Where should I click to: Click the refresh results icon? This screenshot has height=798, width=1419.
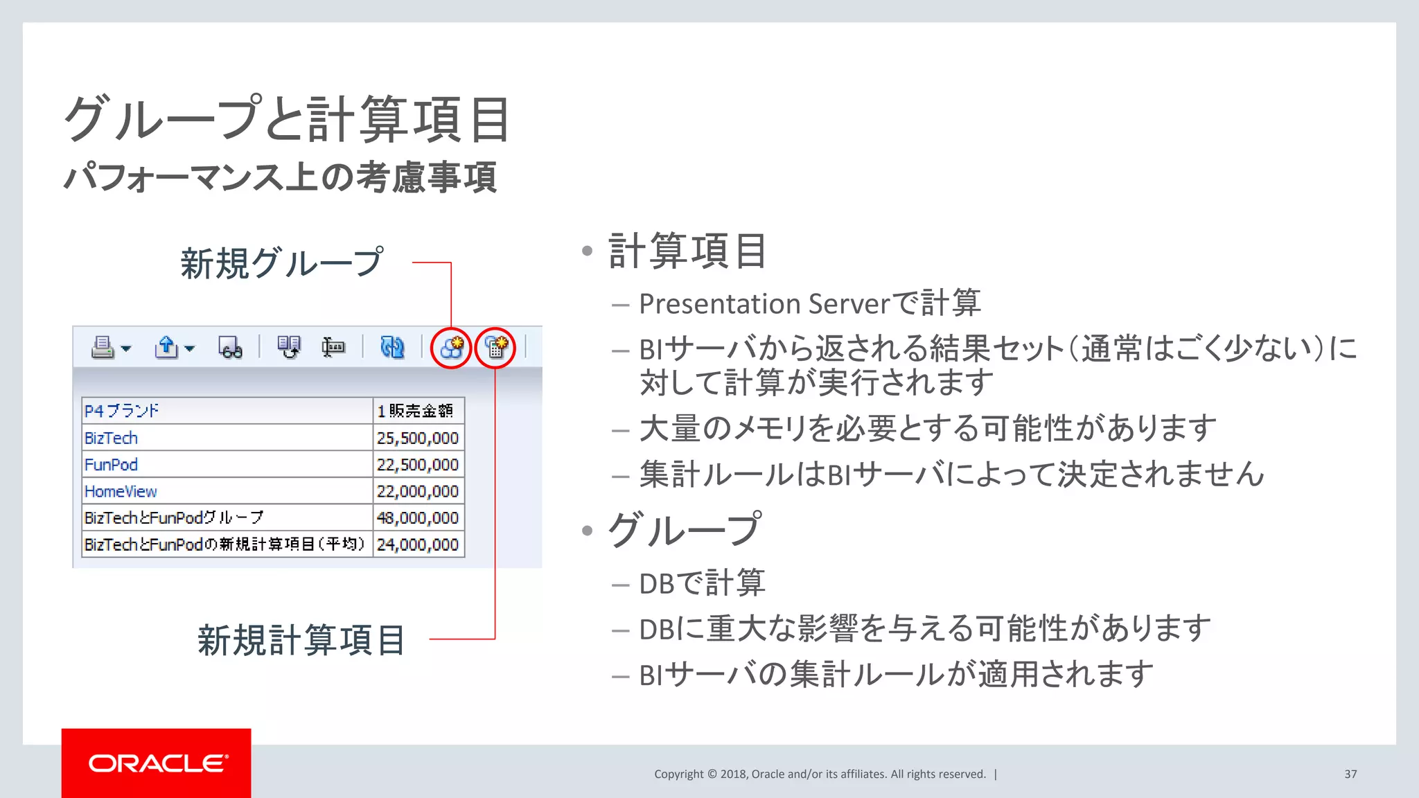[x=392, y=347]
